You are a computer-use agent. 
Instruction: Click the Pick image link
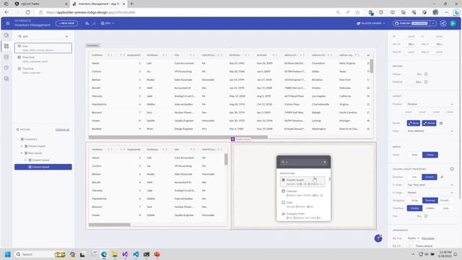coord(428,238)
